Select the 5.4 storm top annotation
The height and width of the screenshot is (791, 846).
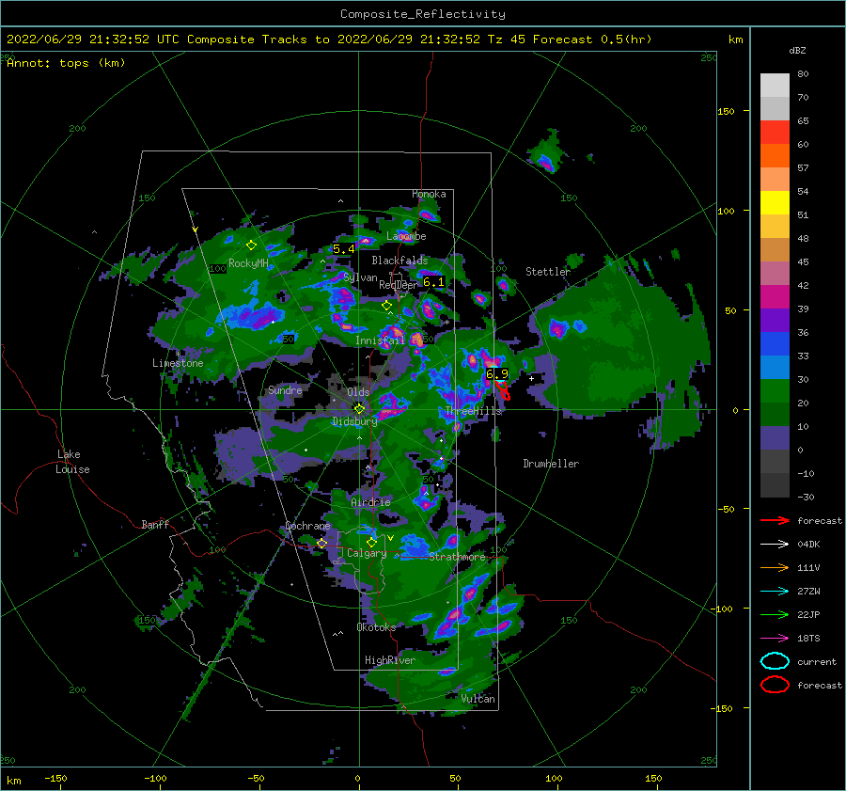tap(344, 249)
